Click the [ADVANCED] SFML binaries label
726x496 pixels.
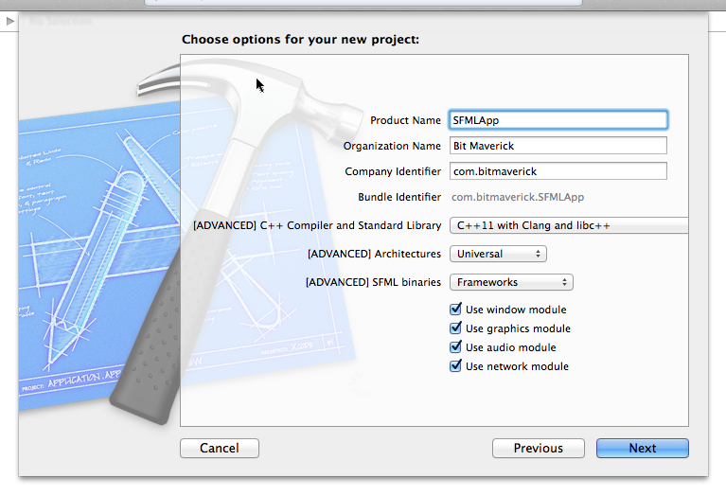click(x=373, y=282)
